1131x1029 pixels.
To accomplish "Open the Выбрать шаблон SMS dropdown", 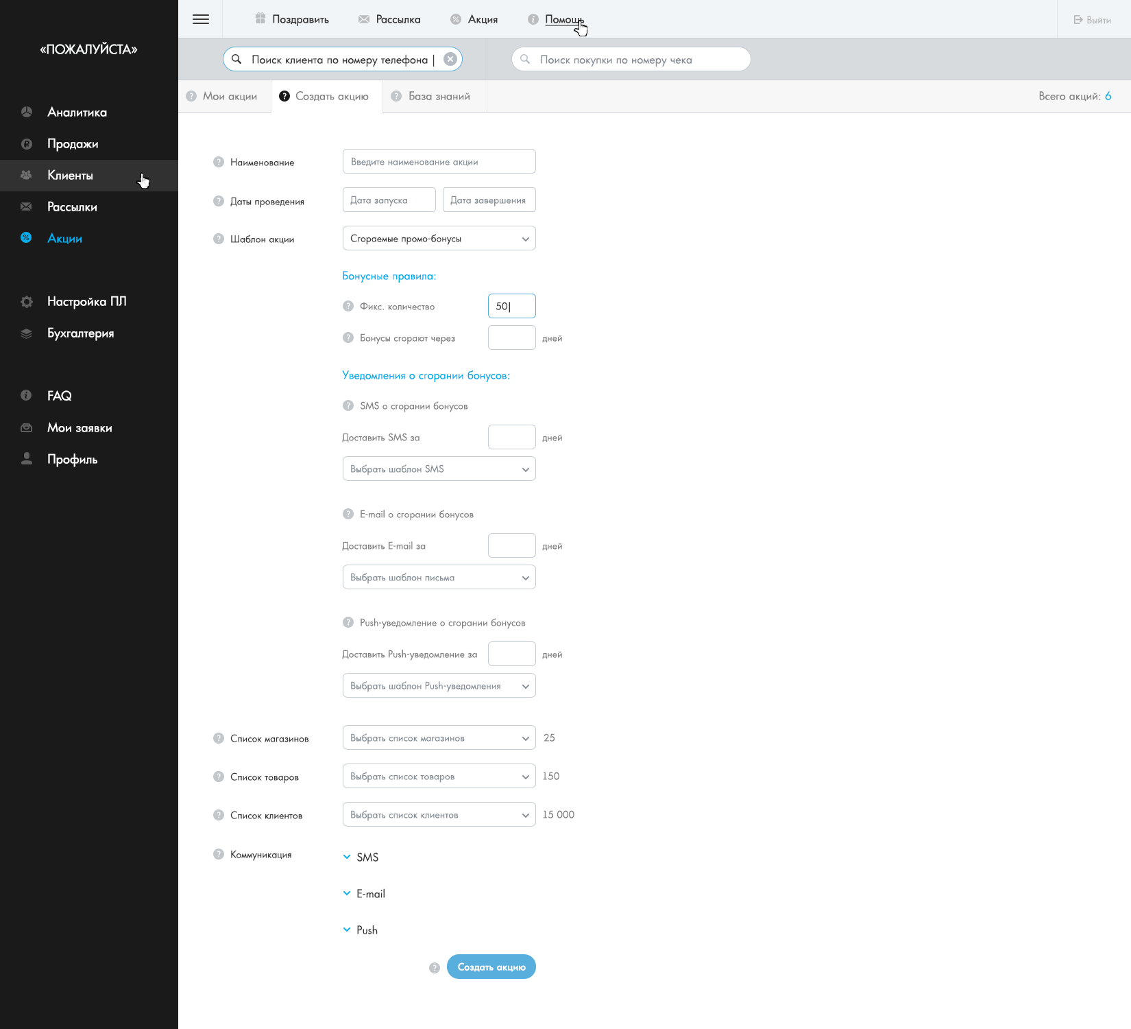I will (x=439, y=469).
